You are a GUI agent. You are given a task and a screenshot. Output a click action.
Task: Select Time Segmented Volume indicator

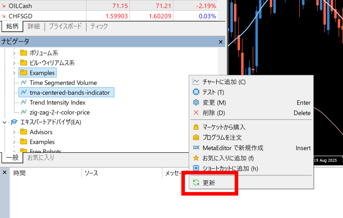63,83
